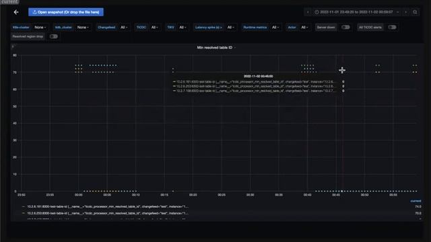Select the 10.2.6.253 legend series entry
This screenshot has width=431, height=242.
pos(108,213)
